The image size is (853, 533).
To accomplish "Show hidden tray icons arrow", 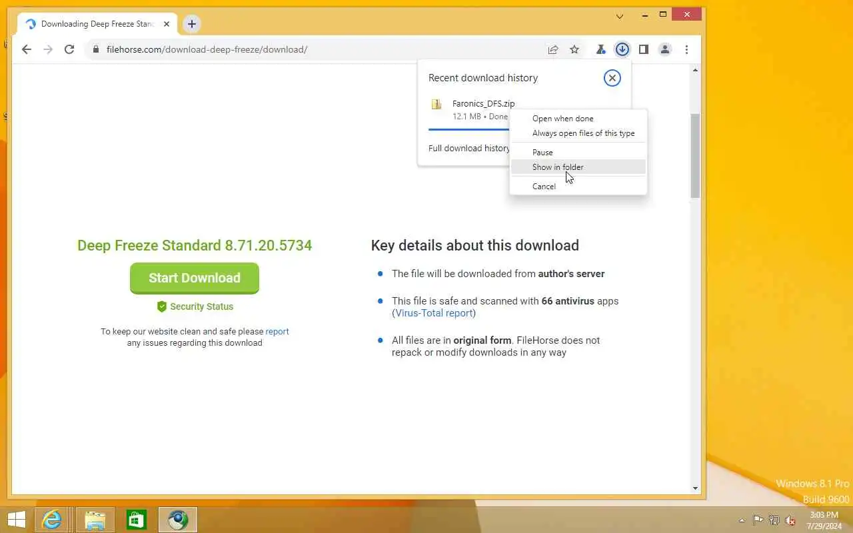I will coord(742,520).
